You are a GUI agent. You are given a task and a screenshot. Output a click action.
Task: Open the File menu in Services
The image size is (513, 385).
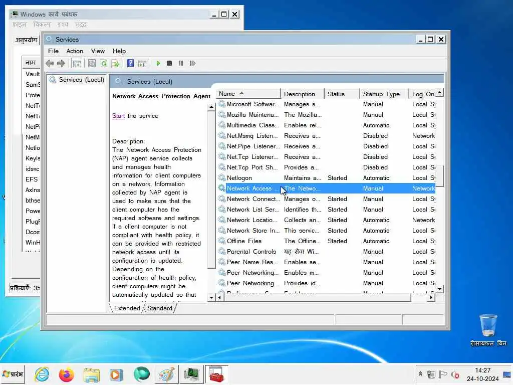53,51
